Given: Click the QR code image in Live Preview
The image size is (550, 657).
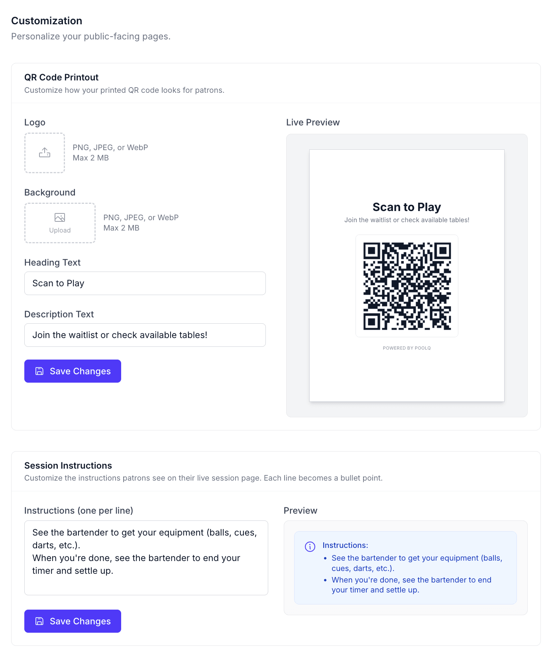Looking at the screenshot, I should [407, 286].
